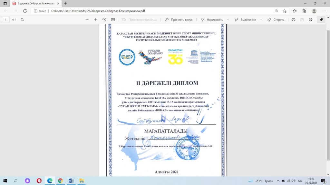This screenshot has width=330, height=185.
Task: Click the 'из 1' page count text
Action: pos(14,20)
